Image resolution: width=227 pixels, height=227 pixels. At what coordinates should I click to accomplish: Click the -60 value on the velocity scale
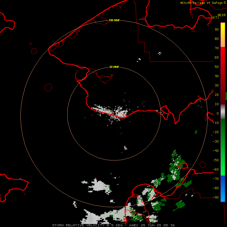click(216, 169)
